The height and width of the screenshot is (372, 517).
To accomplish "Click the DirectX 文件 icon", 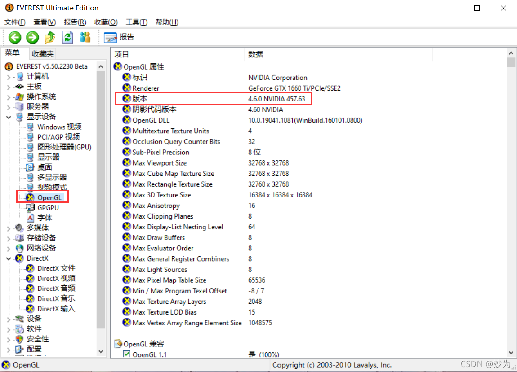I will pyautogui.click(x=30, y=268).
